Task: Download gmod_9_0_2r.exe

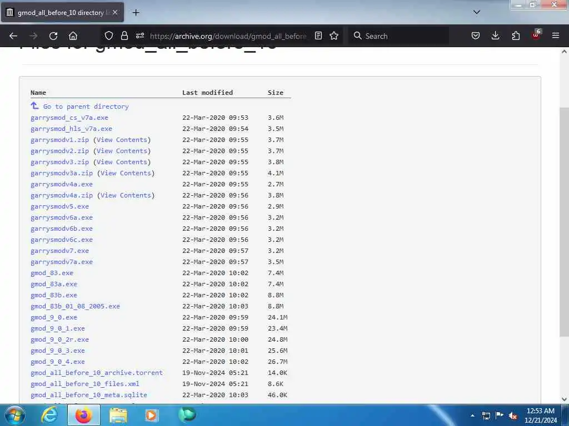Action: point(59,340)
